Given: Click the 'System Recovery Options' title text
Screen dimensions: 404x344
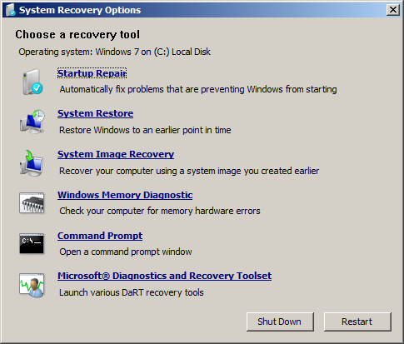Looking at the screenshot, I should [80, 10].
